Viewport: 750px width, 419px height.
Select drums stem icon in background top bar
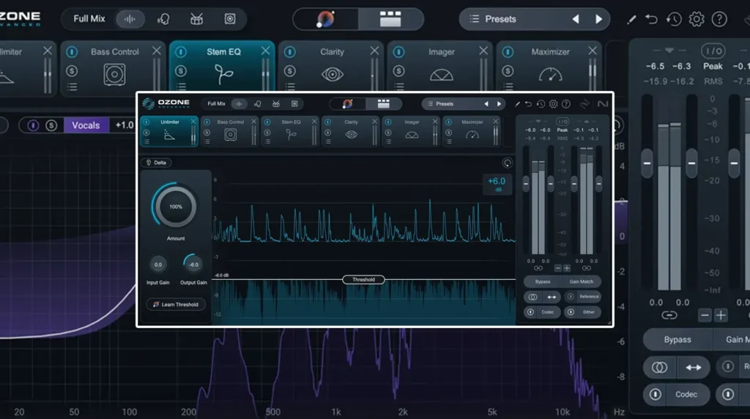point(196,19)
